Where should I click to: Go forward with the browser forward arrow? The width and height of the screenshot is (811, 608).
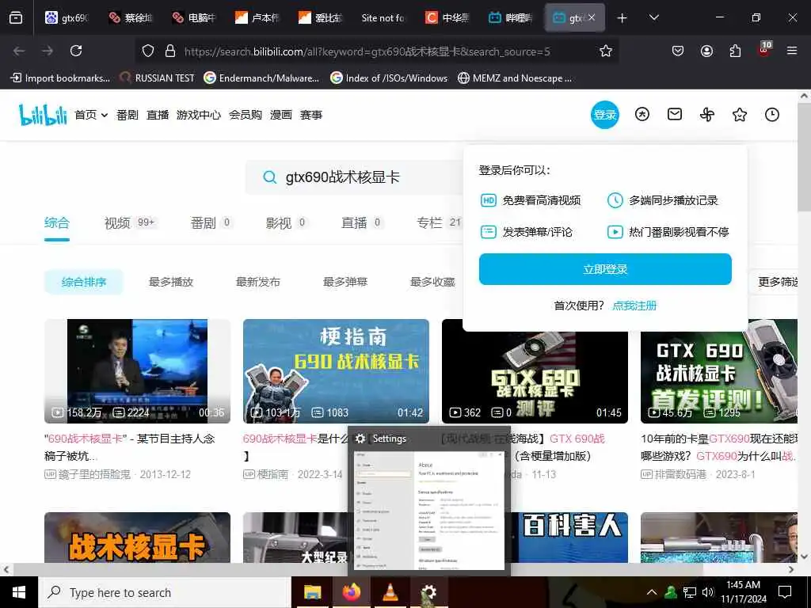pyautogui.click(x=48, y=51)
